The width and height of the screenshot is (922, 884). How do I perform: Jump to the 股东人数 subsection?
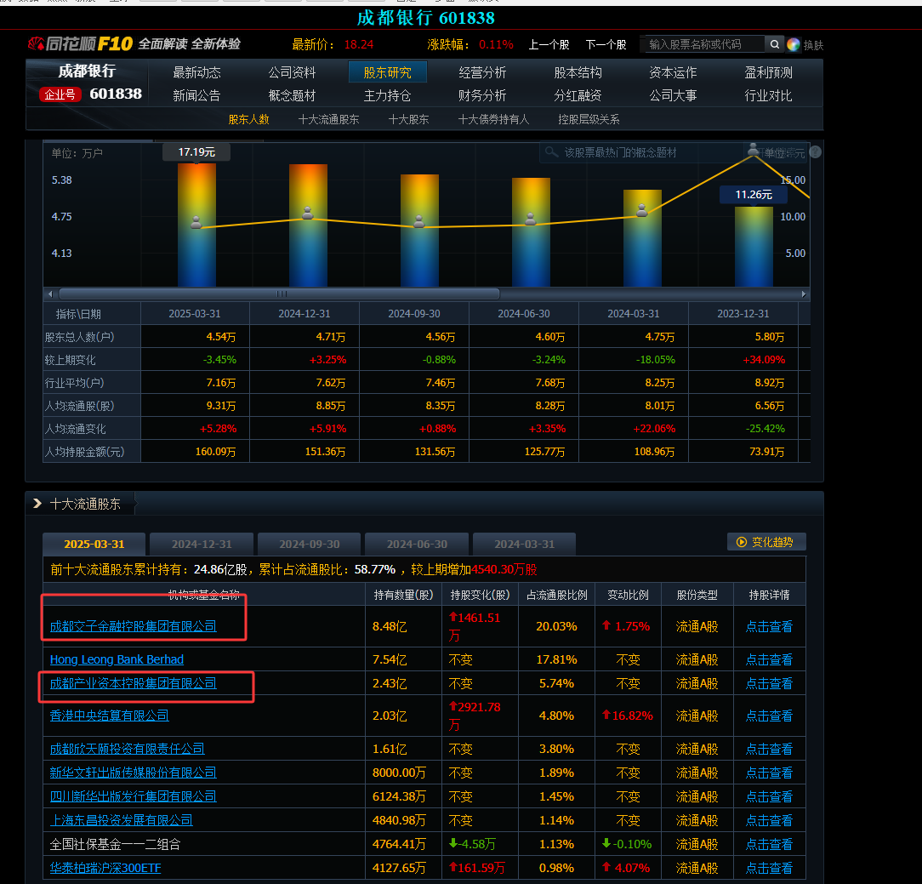coord(248,119)
